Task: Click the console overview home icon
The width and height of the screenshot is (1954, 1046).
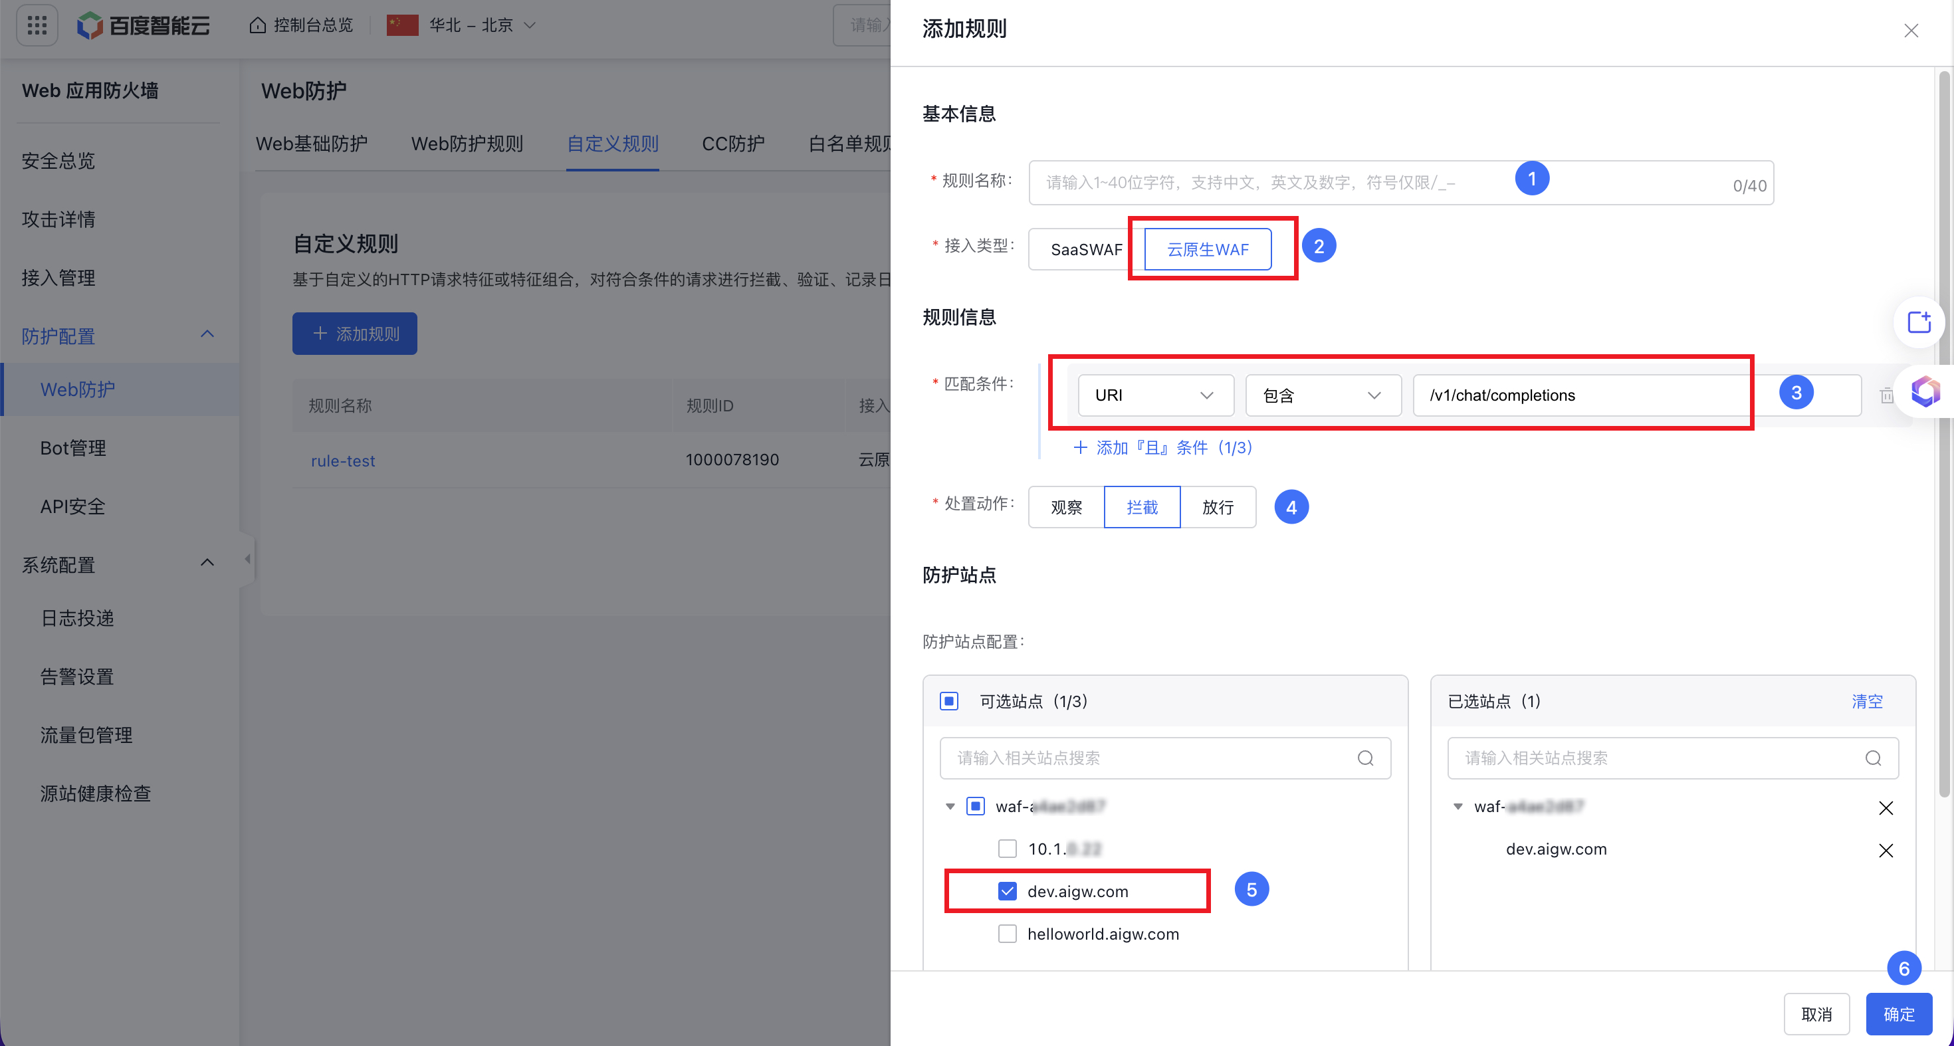Action: point(258,25)
